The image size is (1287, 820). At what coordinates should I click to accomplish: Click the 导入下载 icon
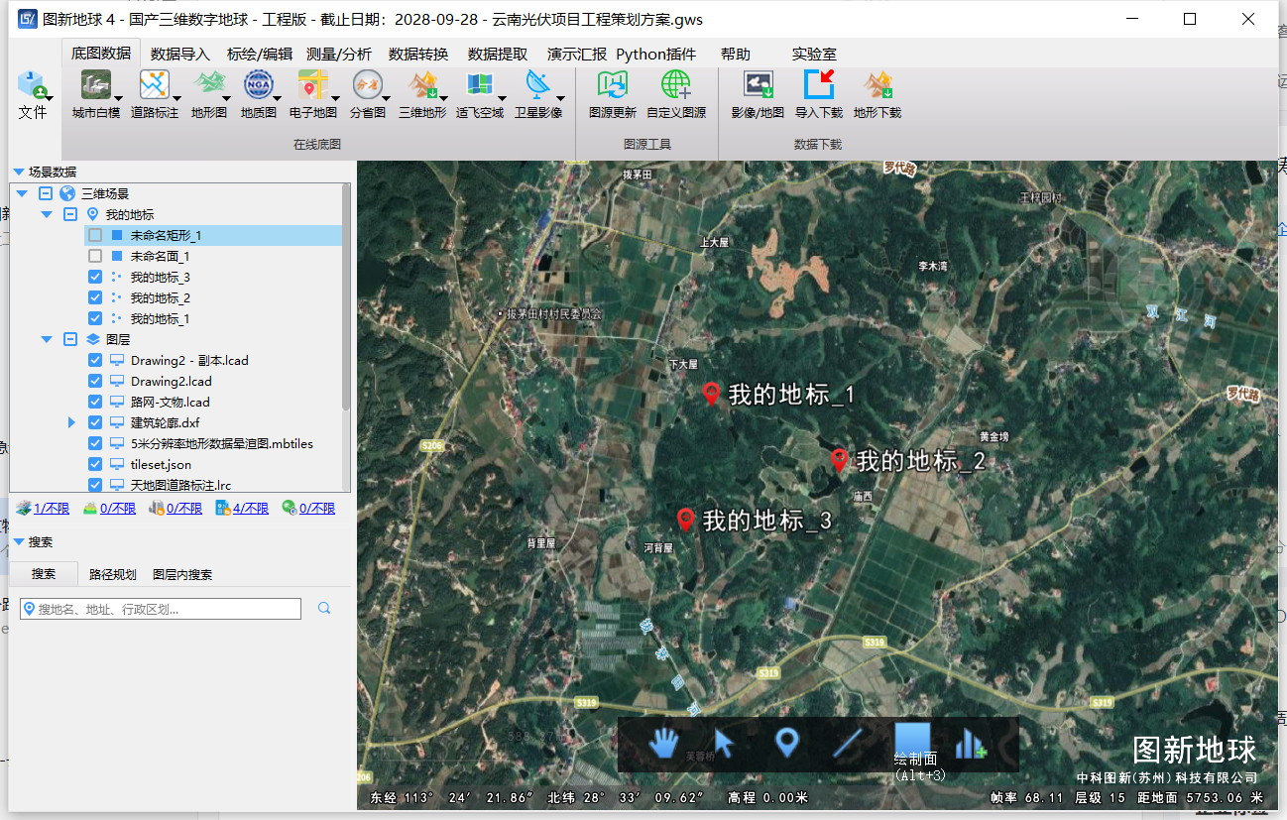(x=819, y=85)
